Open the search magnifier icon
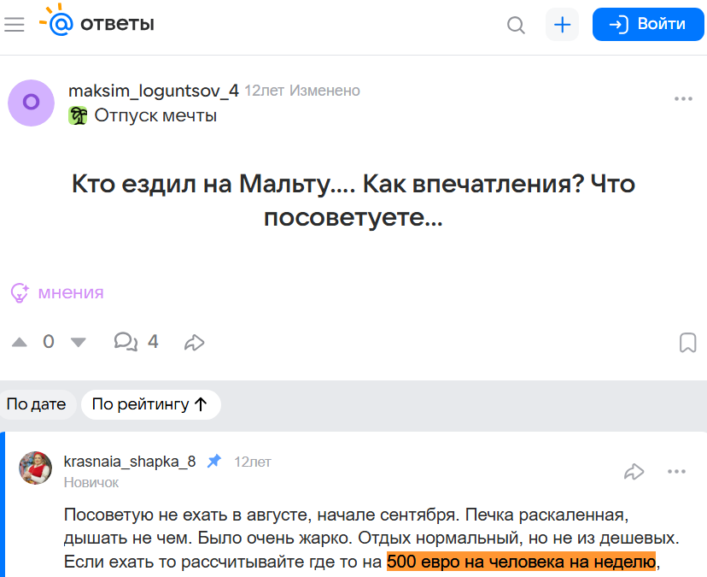This screenshot has width=707, height=577. click(x=516, y=25)
